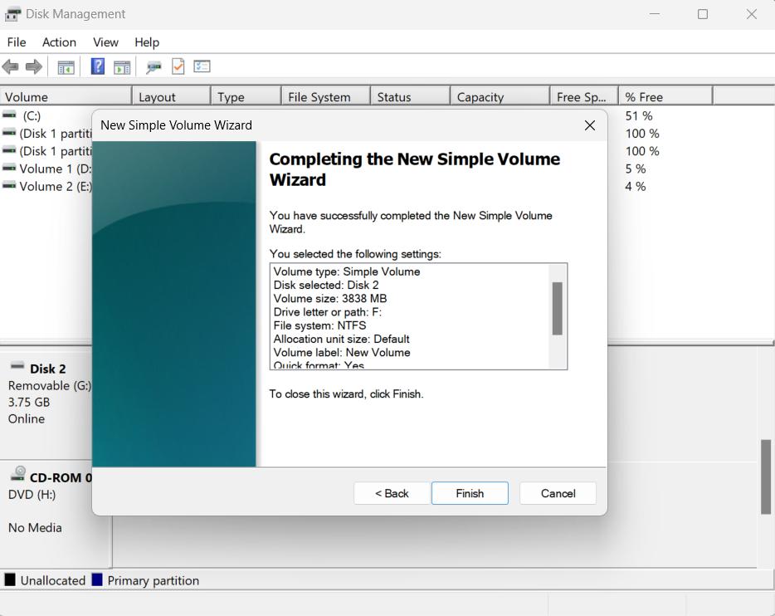Open the View menu
The width and height of the screenshot is (775, 616).
tap(105, 42)
